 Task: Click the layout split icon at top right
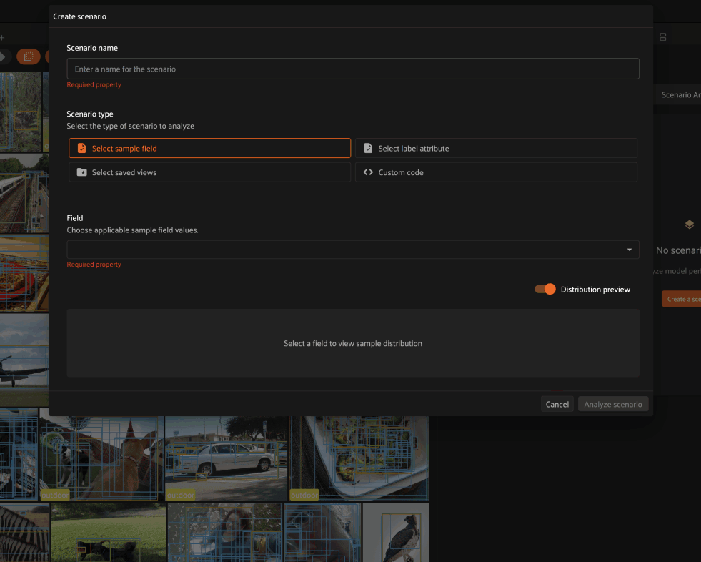click(663, 36)
